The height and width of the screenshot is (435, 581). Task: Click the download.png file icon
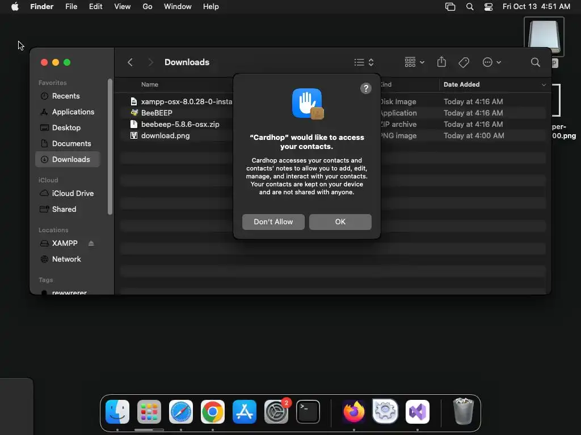[134, 135]
